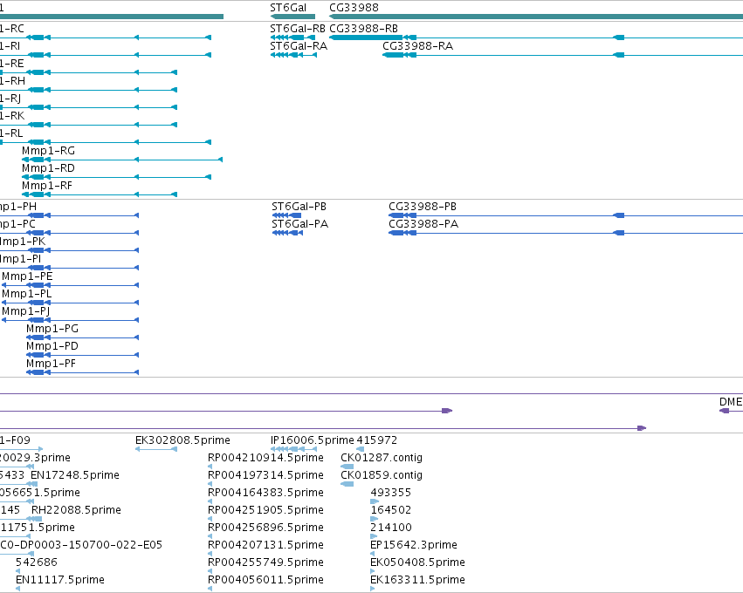The image size is (743, 593).
Task: Select the RP004251905.5prime label
Action: tap(265, 510)
